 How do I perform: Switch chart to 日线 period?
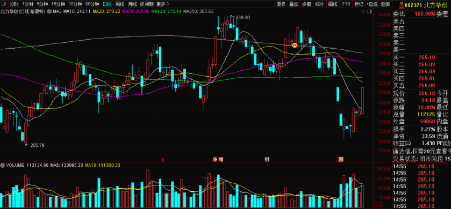(108, 4)
